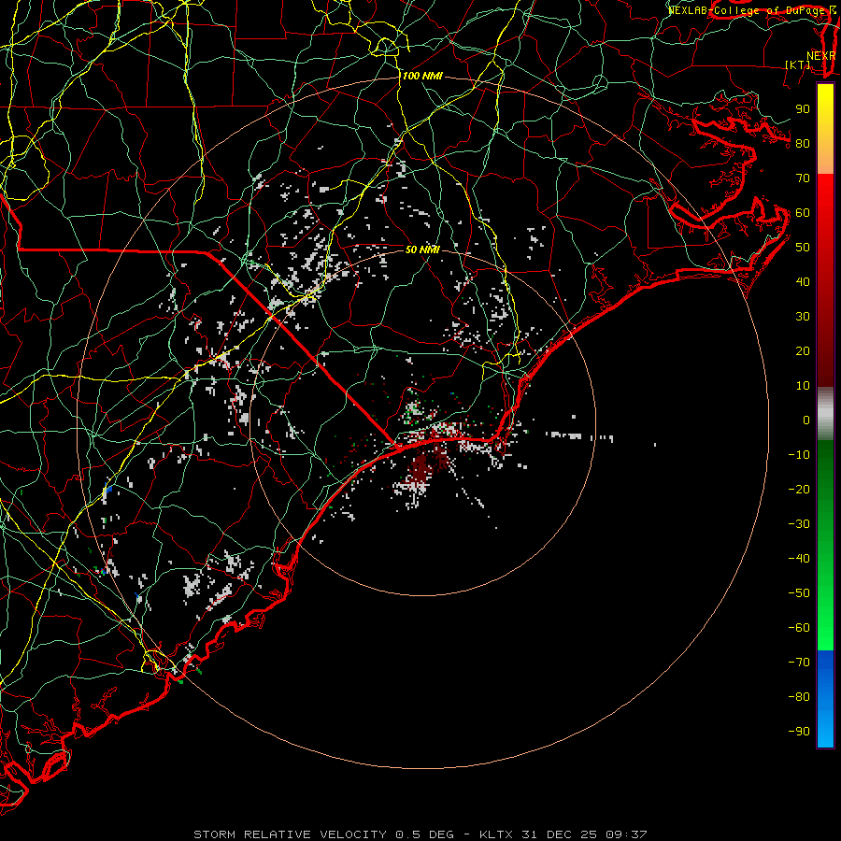This screenshot has height=841, width=841.
Task: Click the '0' knots scale value
Action: click(x=806, y=420)
